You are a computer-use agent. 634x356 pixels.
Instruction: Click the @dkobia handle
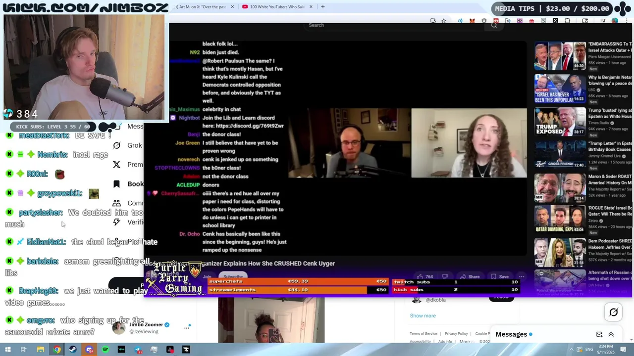435,300
